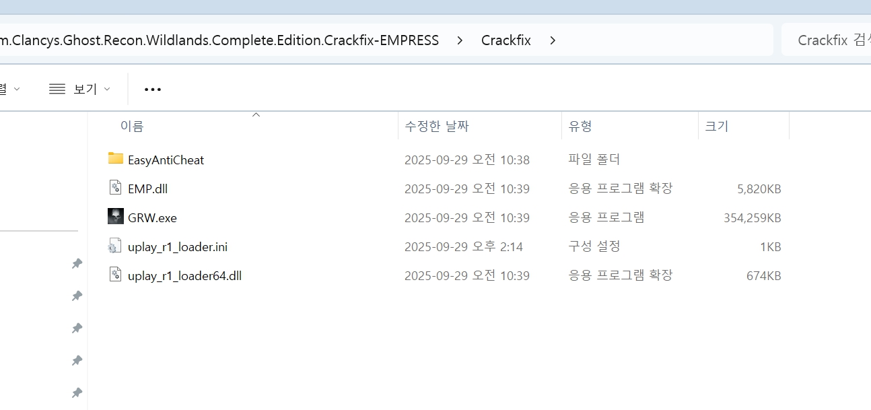Click the Crackfix search box
Image resolution: width=871 pixels, height=410 pixels.
pyautogui.click(x=826, y=40)
